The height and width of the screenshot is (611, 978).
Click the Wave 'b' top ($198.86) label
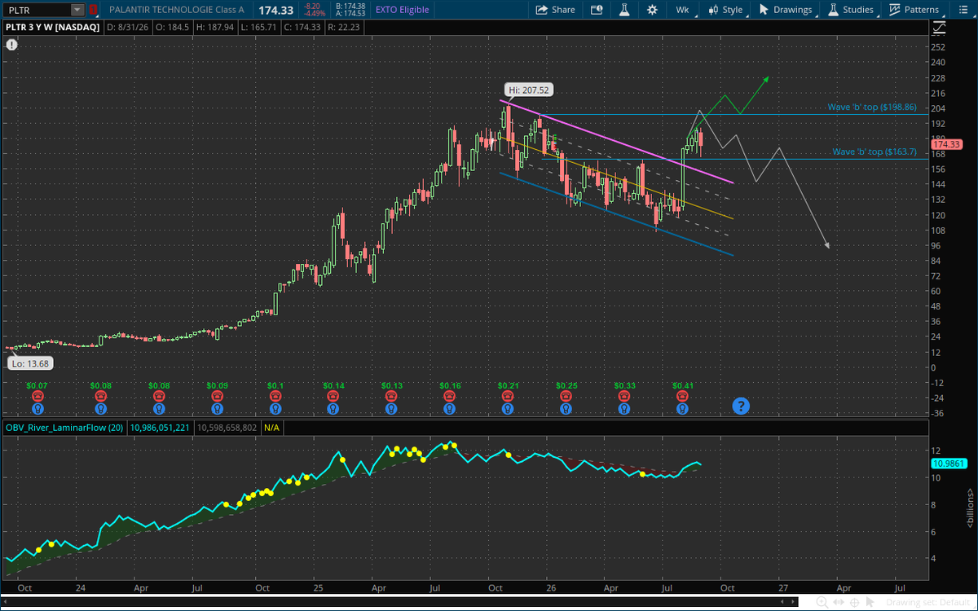[x=872, y=107]
